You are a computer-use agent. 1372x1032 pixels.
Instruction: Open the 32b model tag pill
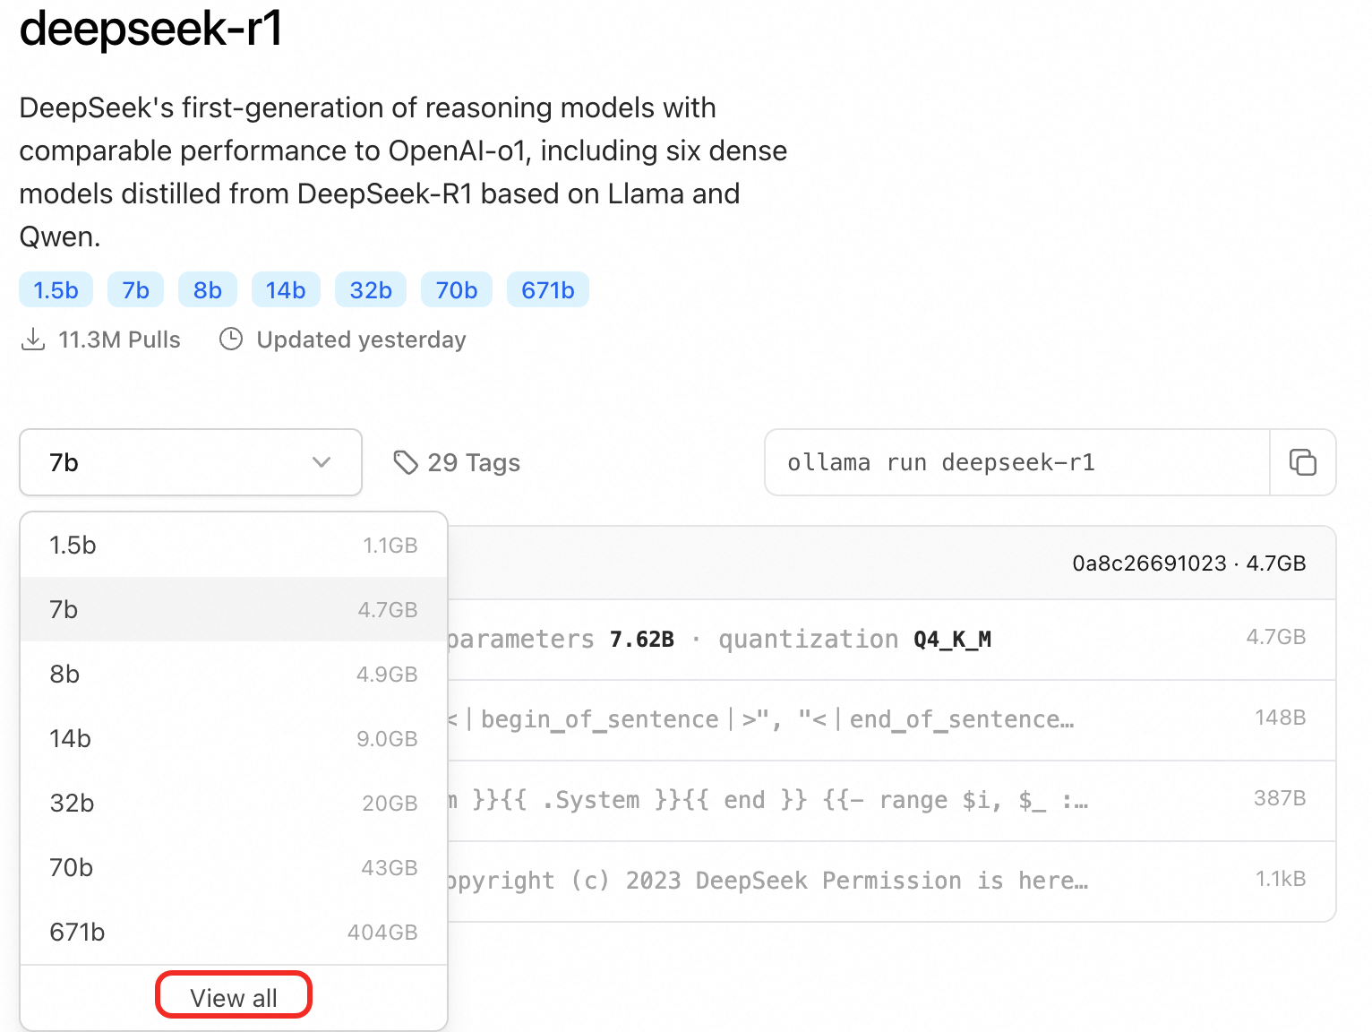[370, 289]
